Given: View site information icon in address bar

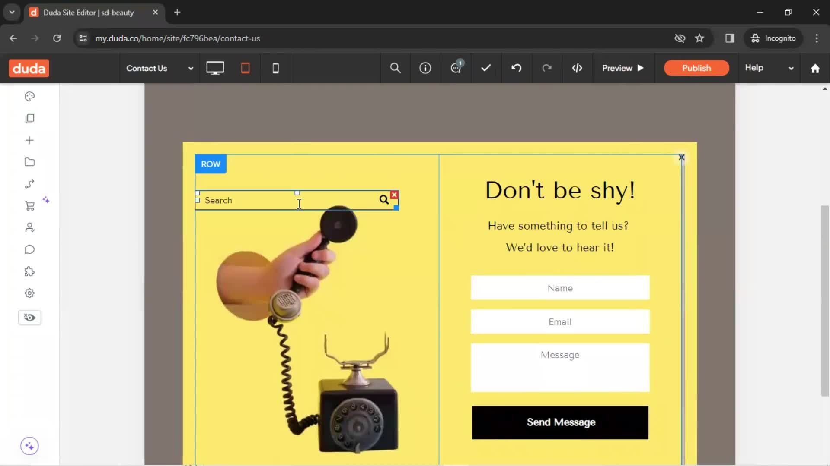Looking at the screenshot, I should click(x=83, y=38).
